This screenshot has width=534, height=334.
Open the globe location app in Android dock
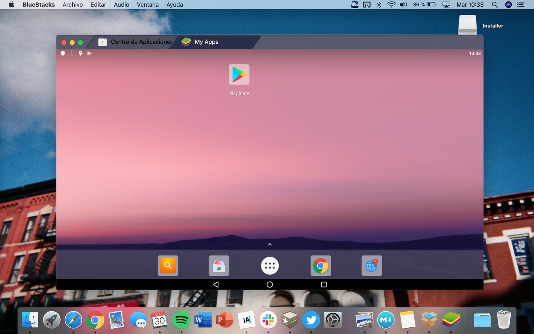372,266
